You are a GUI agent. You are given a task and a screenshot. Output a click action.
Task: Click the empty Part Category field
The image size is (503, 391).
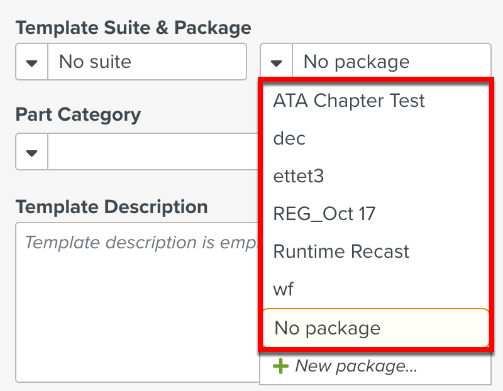coord(145,151)
